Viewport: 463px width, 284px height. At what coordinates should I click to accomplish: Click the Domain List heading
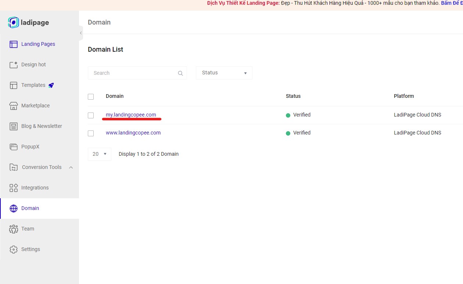pos(105,49)
